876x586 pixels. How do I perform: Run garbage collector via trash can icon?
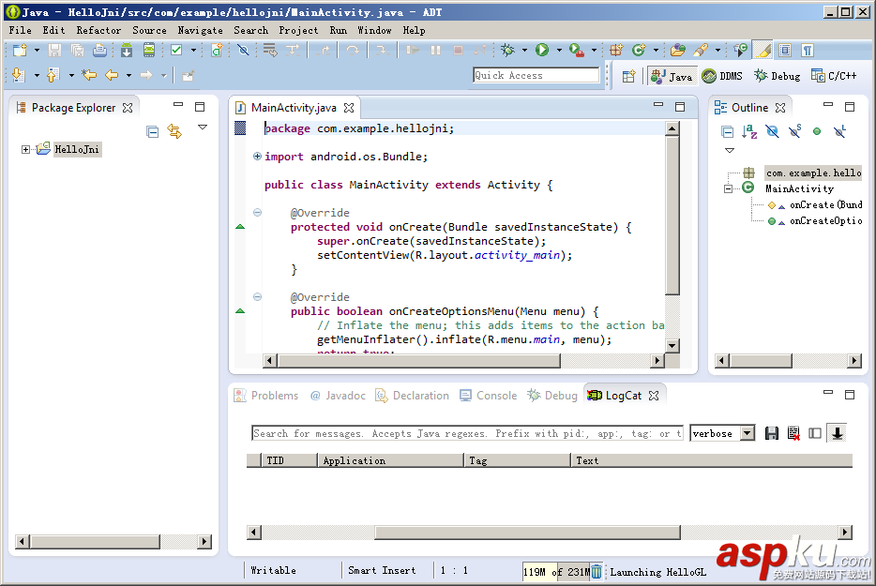pyautogui.click(x=597, y=571)
